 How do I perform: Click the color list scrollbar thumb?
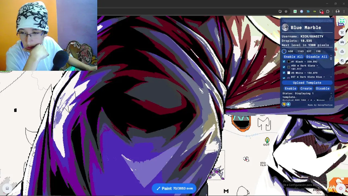coord(331,58)
